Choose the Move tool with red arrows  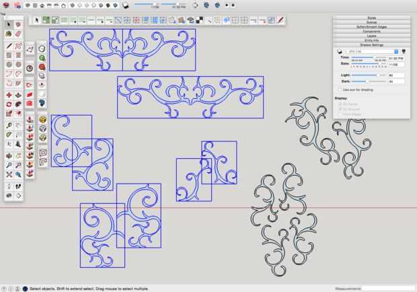pos(9,95)
